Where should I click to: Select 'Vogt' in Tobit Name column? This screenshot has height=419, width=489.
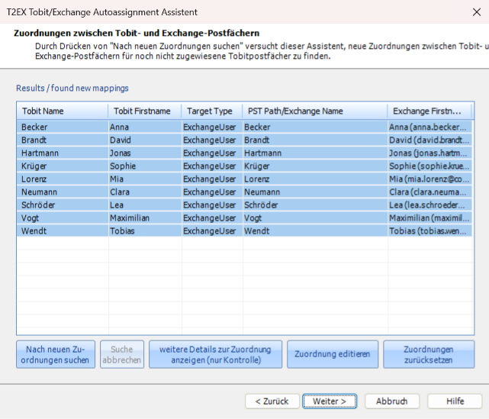(x=63, y=218)
